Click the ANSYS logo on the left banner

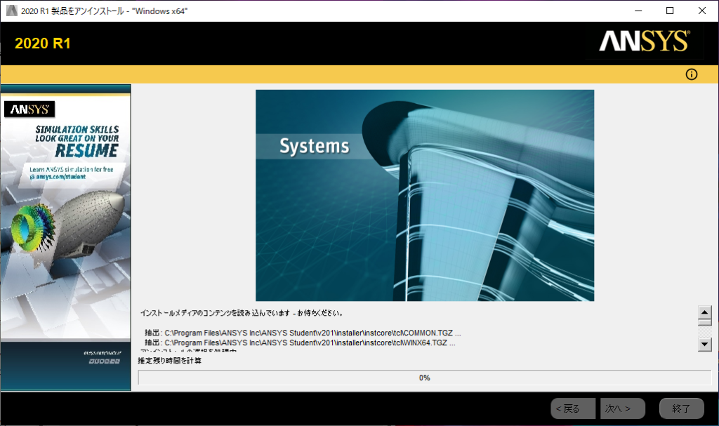29,109
